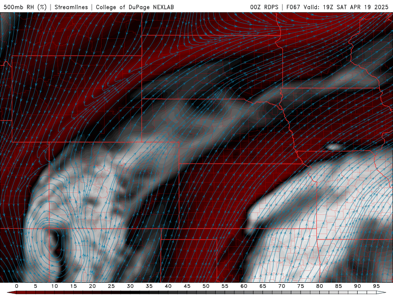The width and height of the screenshot is (393, 295).
Task: Click 'College of DuPage NEXLAB' text
Action: pyautogui.click(x=135, y=7)
